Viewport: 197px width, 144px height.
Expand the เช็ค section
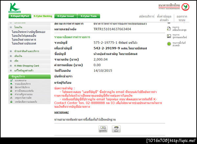(x=11, y=61)
